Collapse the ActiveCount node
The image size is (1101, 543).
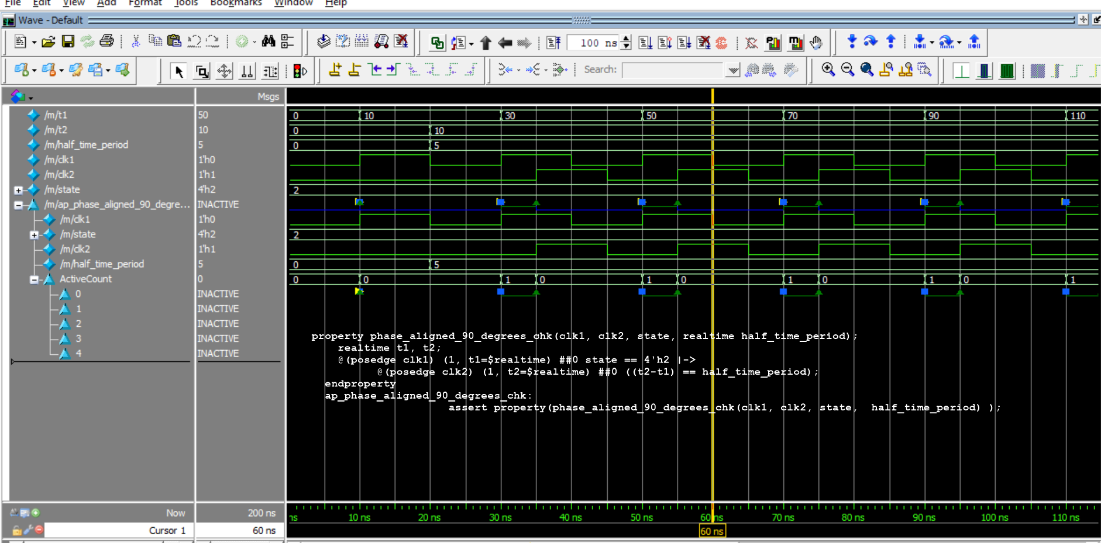coord(34,280)
